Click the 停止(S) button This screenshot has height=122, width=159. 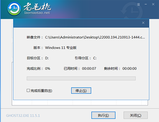[x=81, y=91]
